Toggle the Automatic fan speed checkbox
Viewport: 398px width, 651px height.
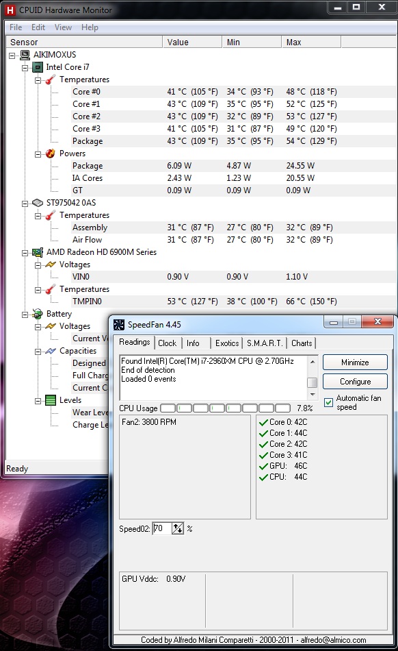pyautogui.click(x=328, y=402)
